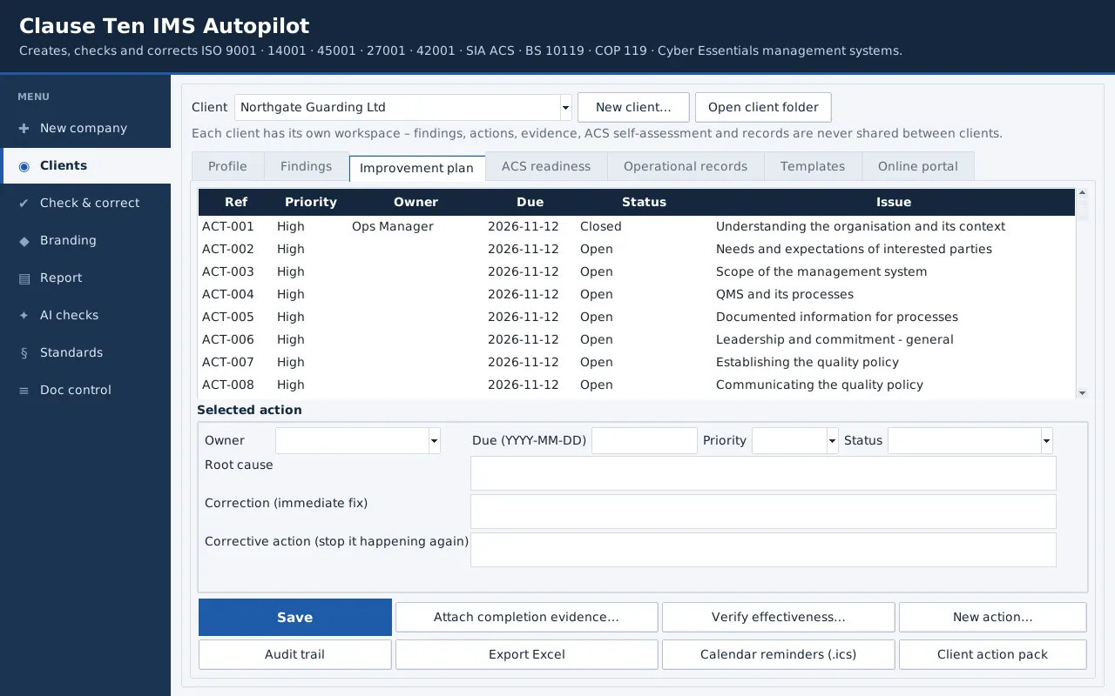The height and width of the screenshot is (696, 1115).
Task: Go to the ACS readiness tab
Action: [x=546, y=166]
